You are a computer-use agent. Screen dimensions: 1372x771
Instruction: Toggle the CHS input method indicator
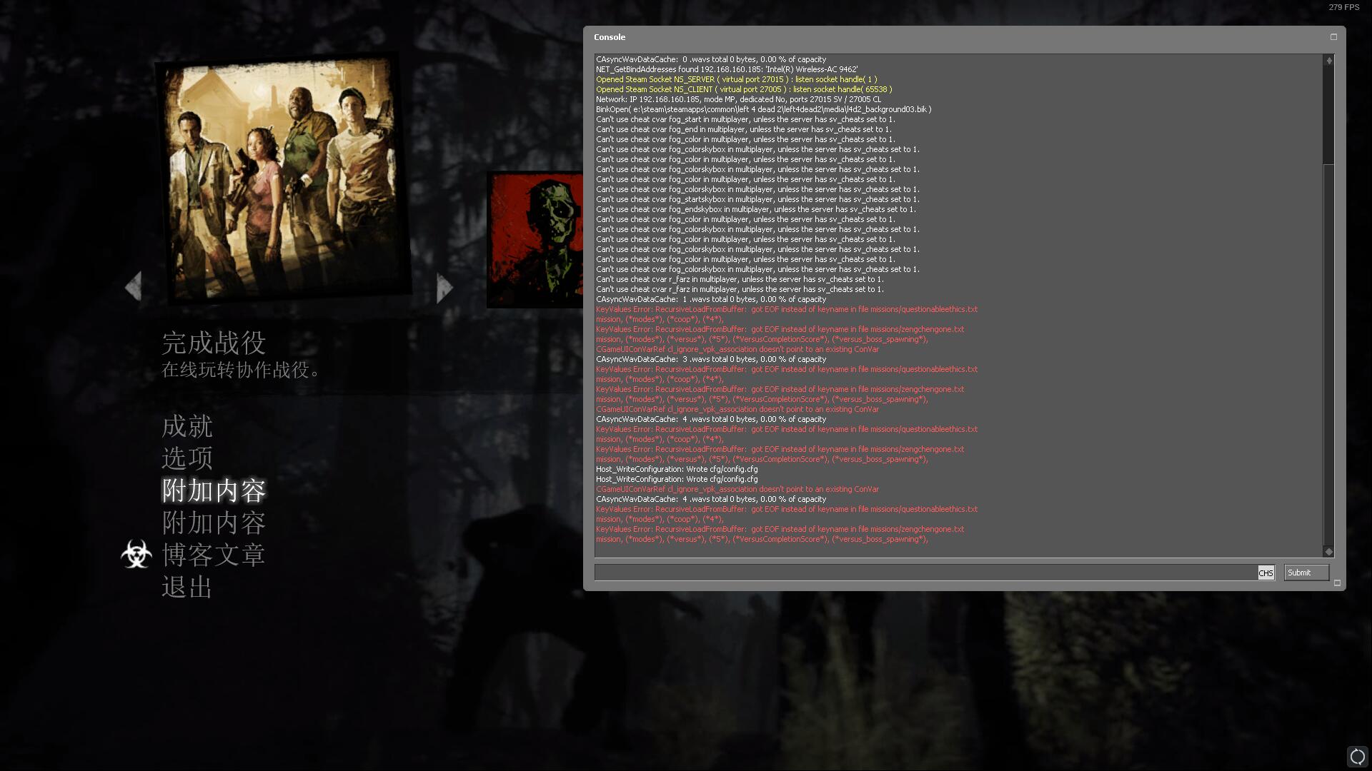[x=1266, y=573]
